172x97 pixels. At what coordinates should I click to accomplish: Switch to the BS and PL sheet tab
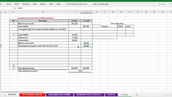[12, 95]
